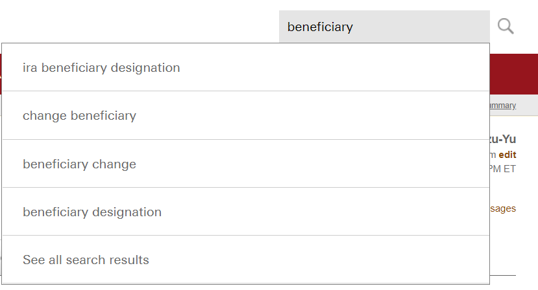Image resolution: width=538 pixels, height=290 pixels.
Task: Open the partially visible Messages link
Action: click(x=503, y=208)
